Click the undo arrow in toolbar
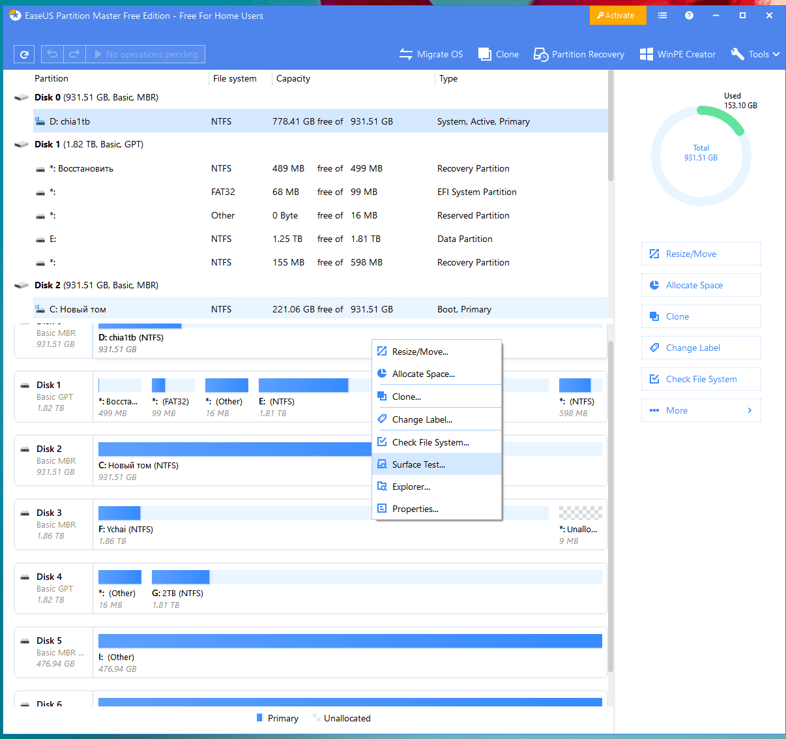 coord(52,54)
